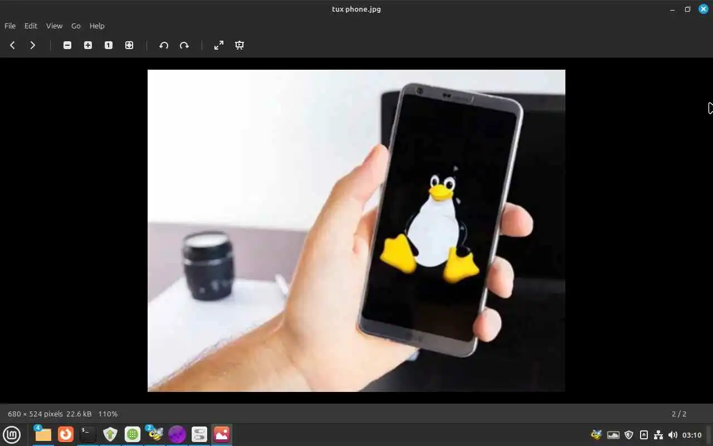Click the displayed Tux phone photo
Image resolution: width=713 pixels, height=446 pixels.
356,231
